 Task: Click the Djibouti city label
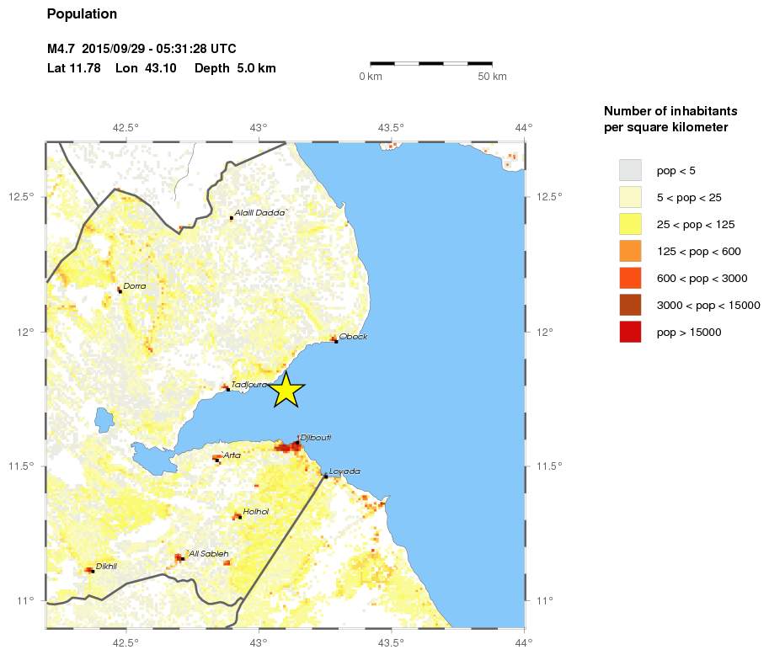tap(315, 437)
